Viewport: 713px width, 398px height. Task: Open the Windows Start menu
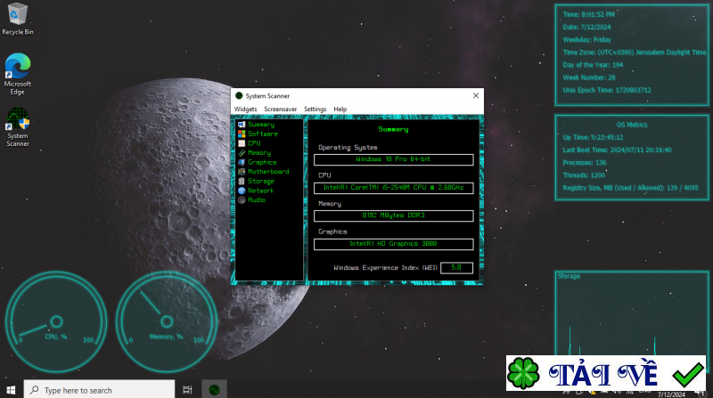(11, 390)
